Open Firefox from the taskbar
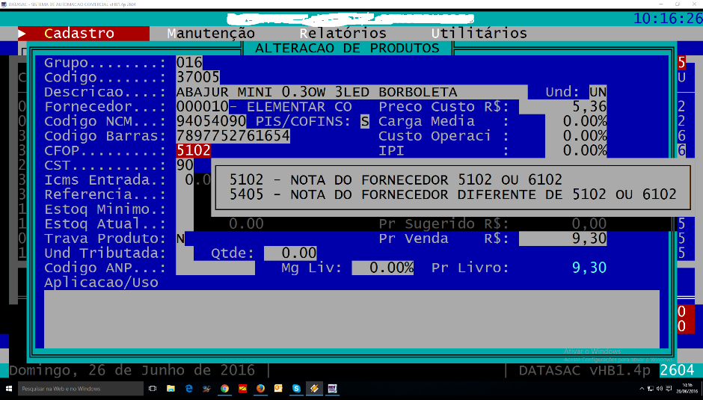The width and height of the screenshot is (703, 400). point(260,388)
